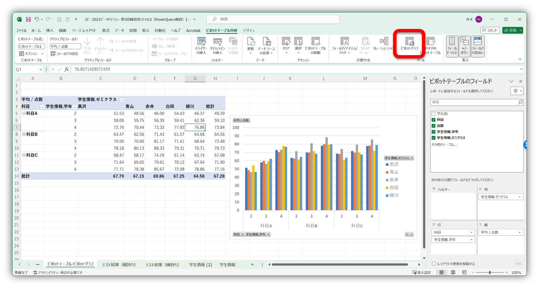Viewport: 539px width, 288px height.
Task: Click the 共有 share button
Action: coord(513,30)
